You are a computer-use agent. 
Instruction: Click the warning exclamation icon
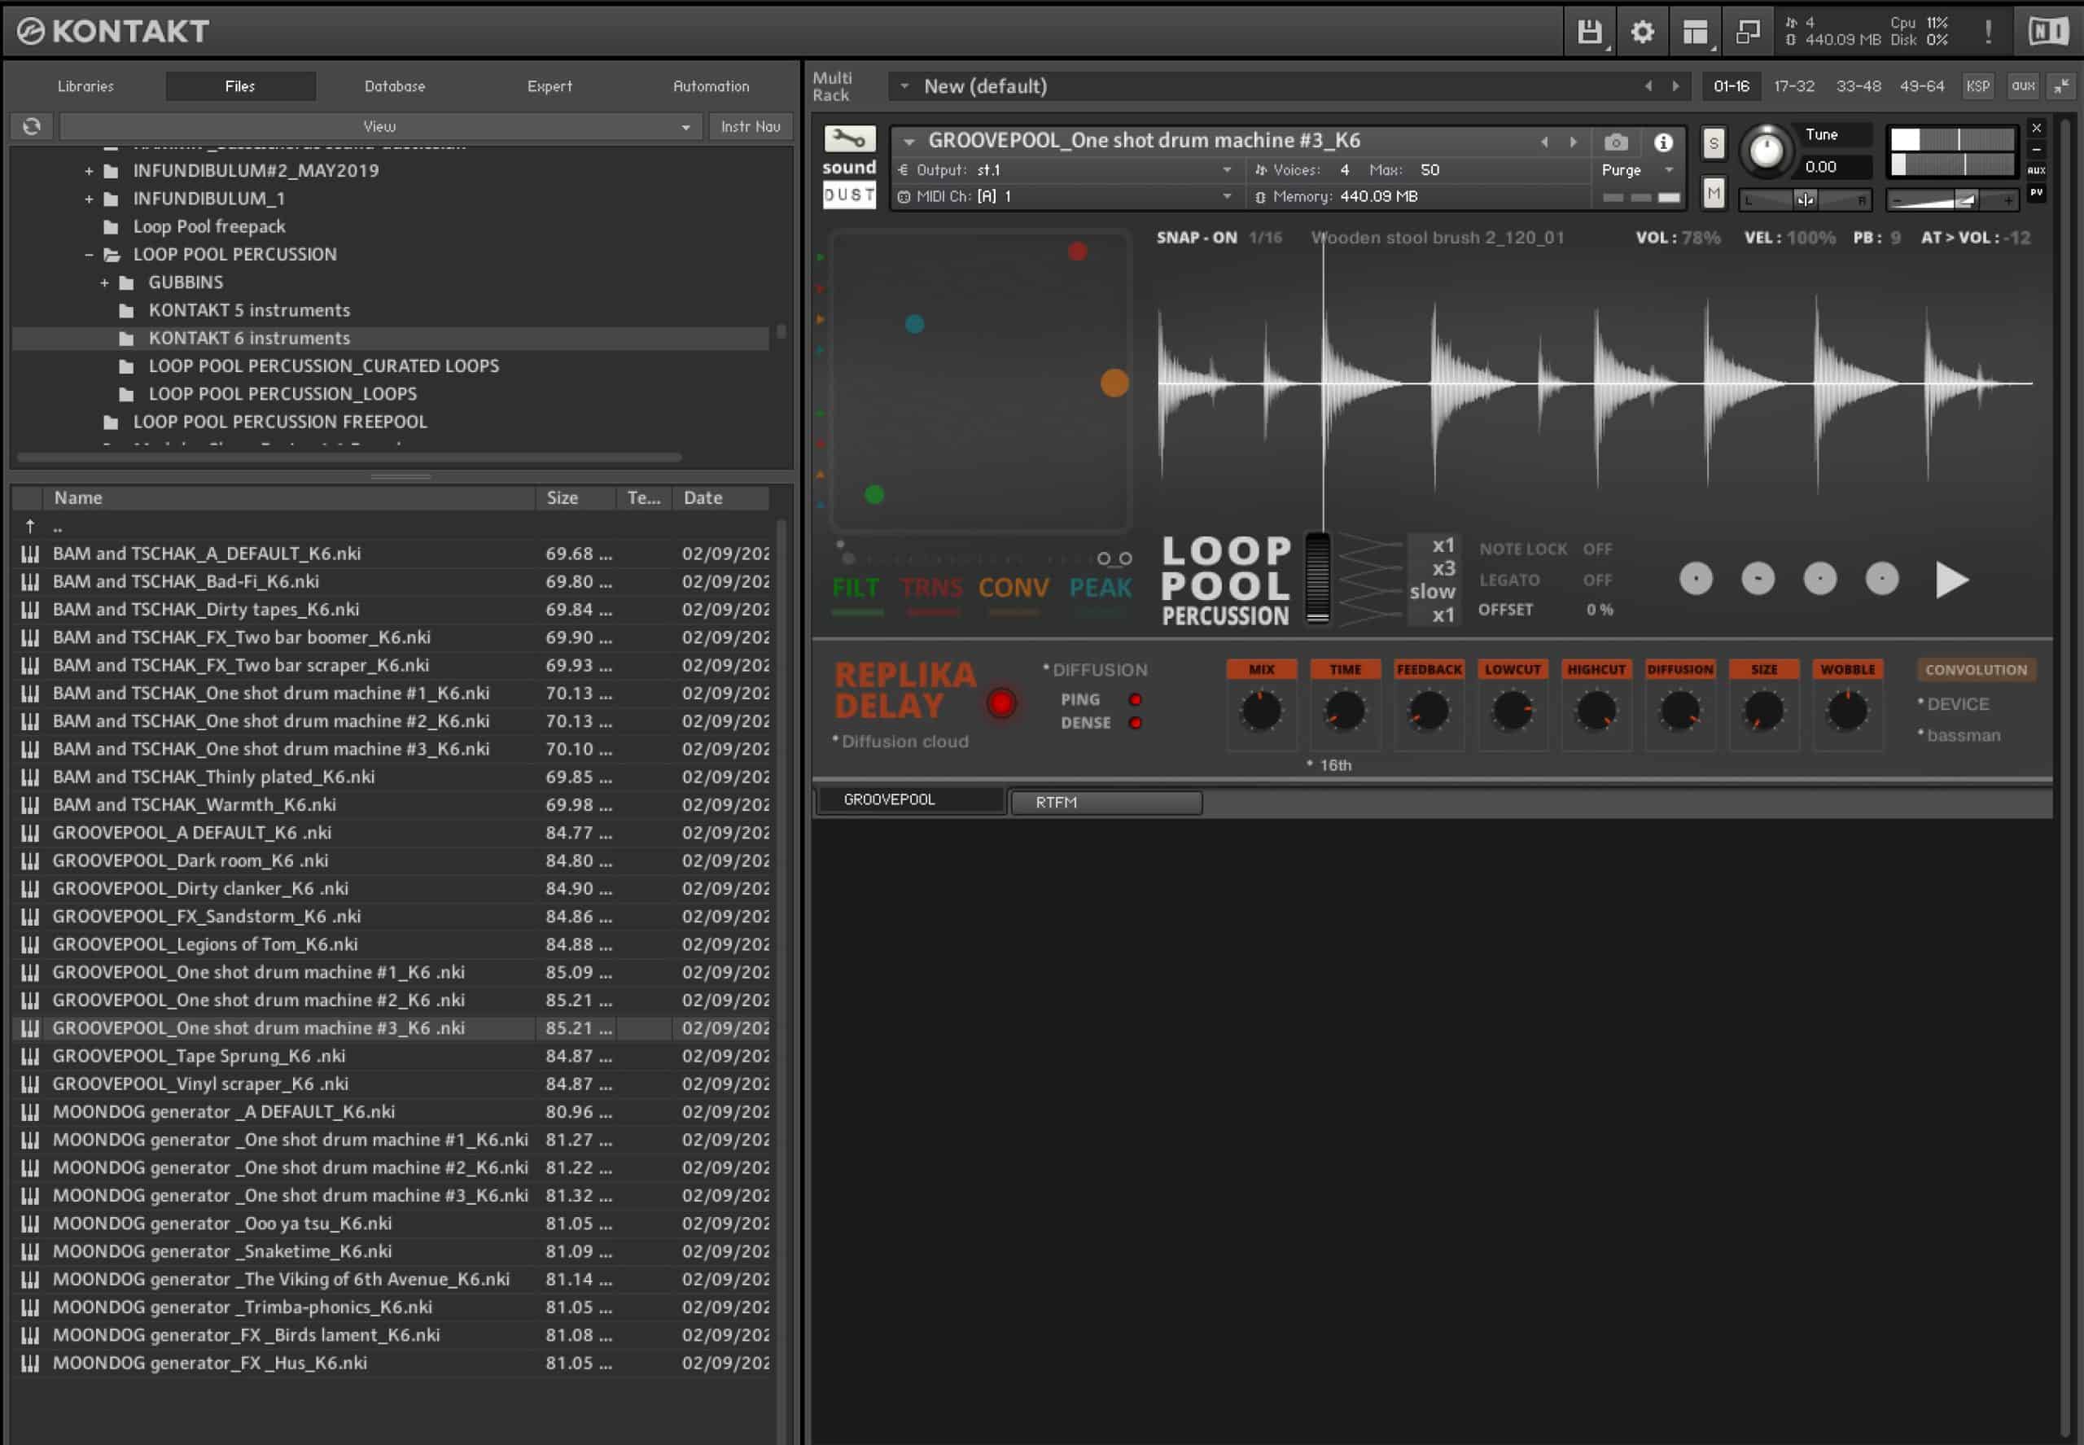pyautogui.click(x=1987, y=32)
